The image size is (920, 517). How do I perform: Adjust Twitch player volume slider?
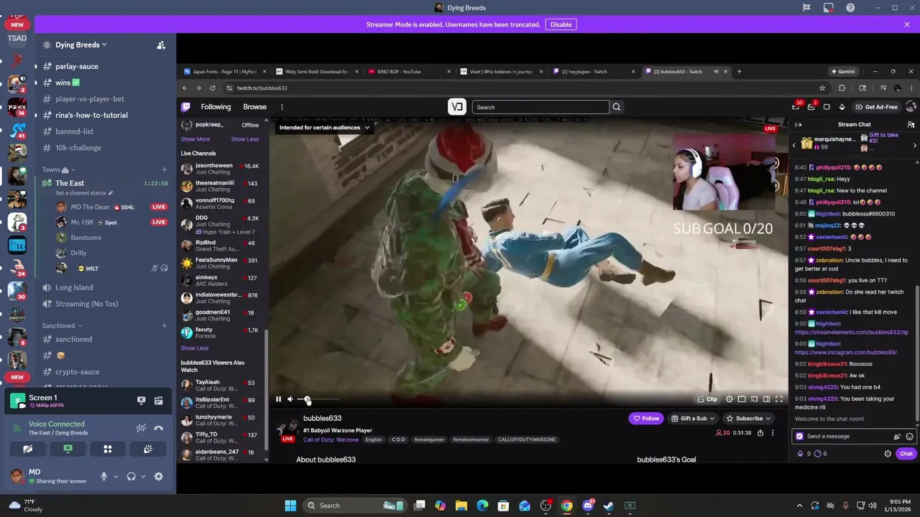pyautogui.click(x=318, y=399)
